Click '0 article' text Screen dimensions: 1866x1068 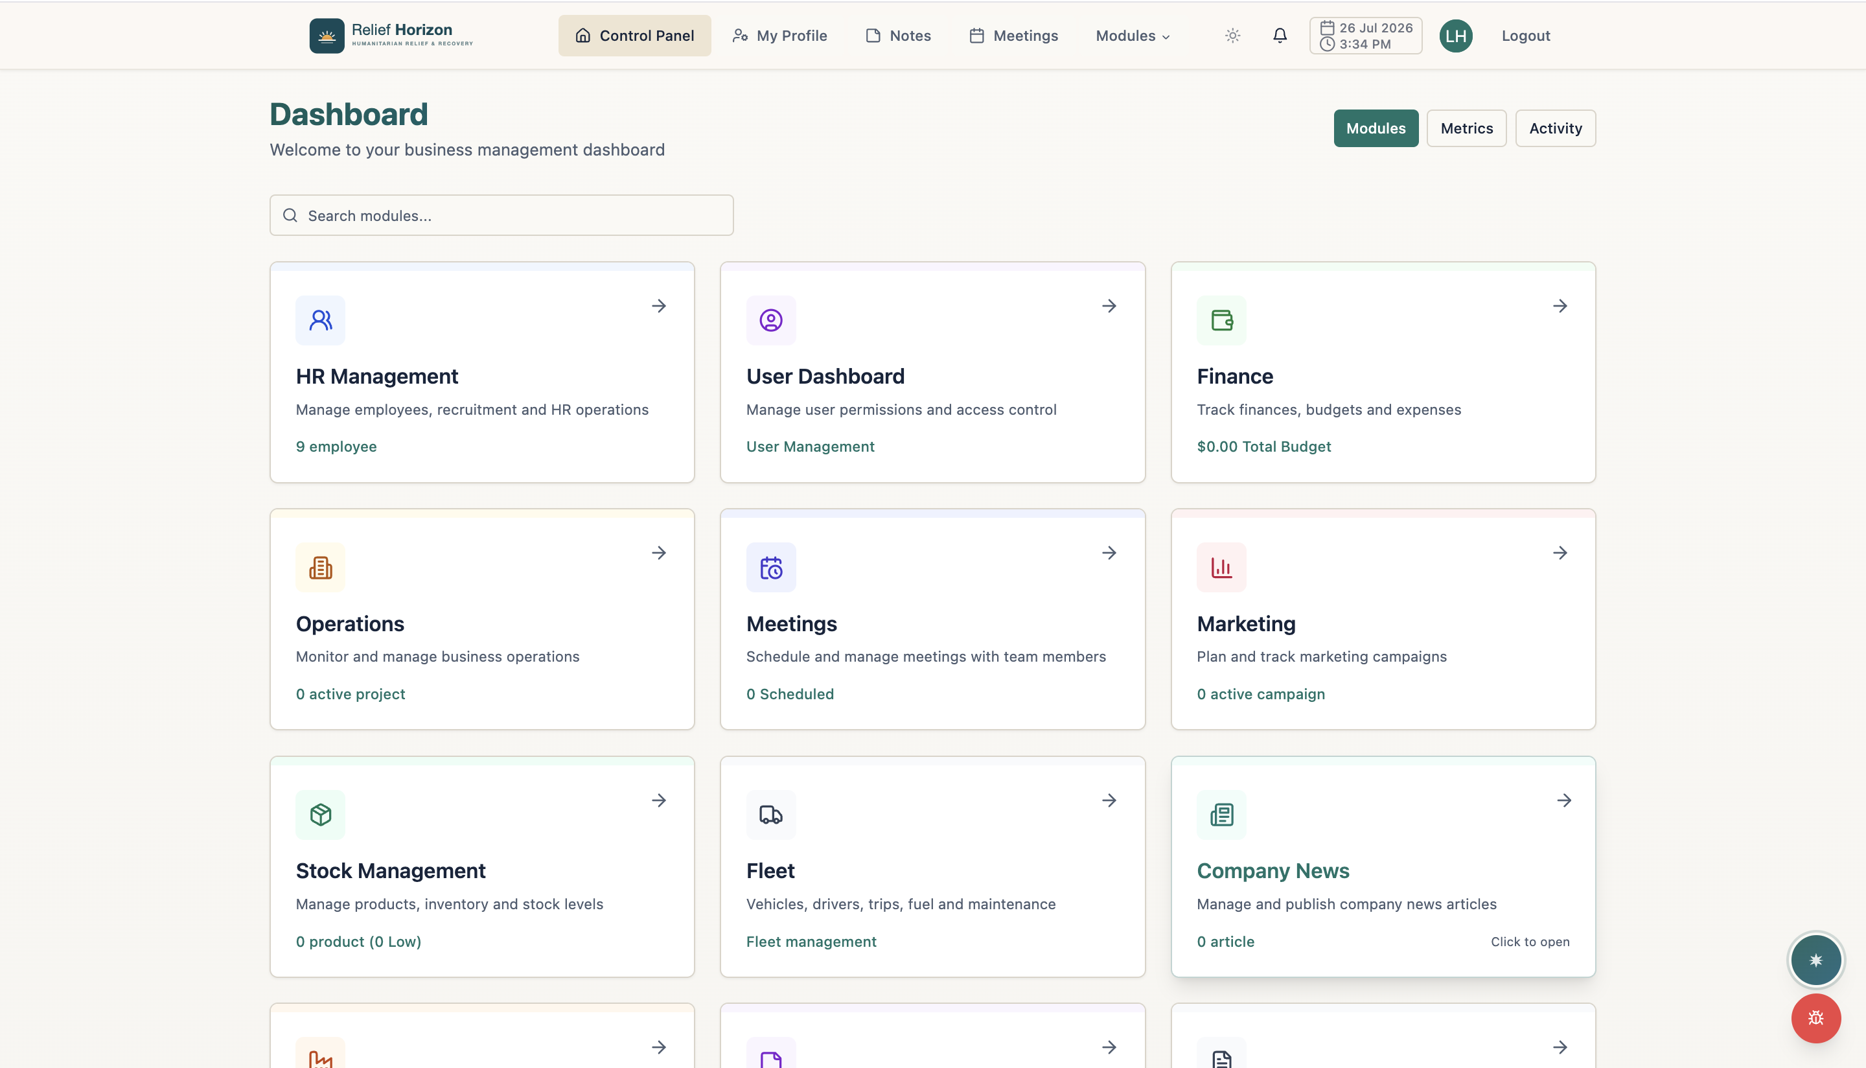(x=1225, y=941)
